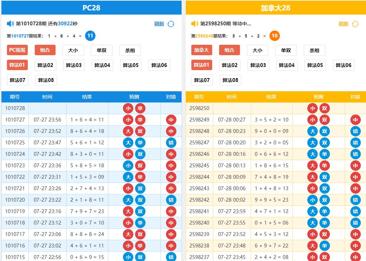Switch to 大小 mode in 加拿大28
The width and height of the screenshot is (366, 261).
click(257, 50)
